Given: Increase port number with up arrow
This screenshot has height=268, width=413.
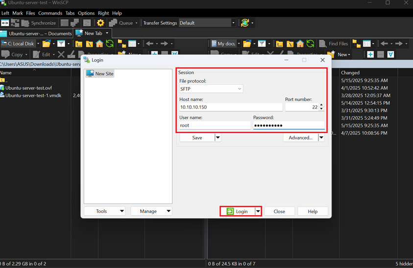Looking at the screenshot, I should pyautogui.click(x=321, y=105).
